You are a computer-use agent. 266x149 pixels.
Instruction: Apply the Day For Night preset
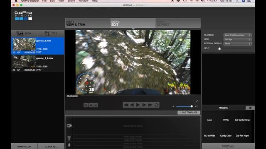click(242, 136)
